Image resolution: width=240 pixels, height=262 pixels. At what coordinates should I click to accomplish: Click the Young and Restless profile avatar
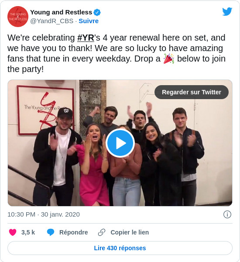click(x=18, y=17)
